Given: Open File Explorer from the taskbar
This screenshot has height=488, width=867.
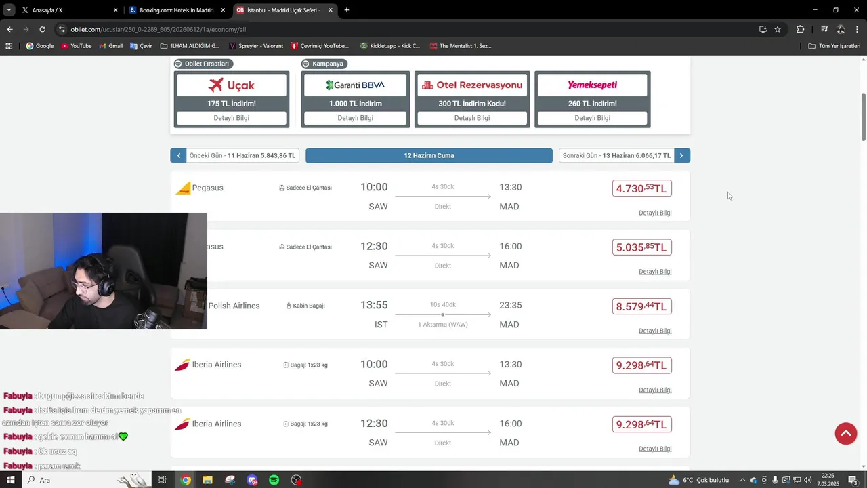Looking at the screenshot, I should click(207, 480).
